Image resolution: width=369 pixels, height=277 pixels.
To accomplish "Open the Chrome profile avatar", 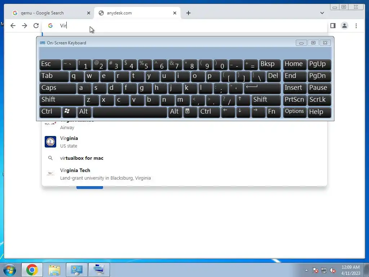I will click(344, 26).
